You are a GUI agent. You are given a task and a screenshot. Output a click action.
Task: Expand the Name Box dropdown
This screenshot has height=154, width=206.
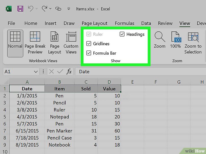pyautogui.click(x=36, y=72)
